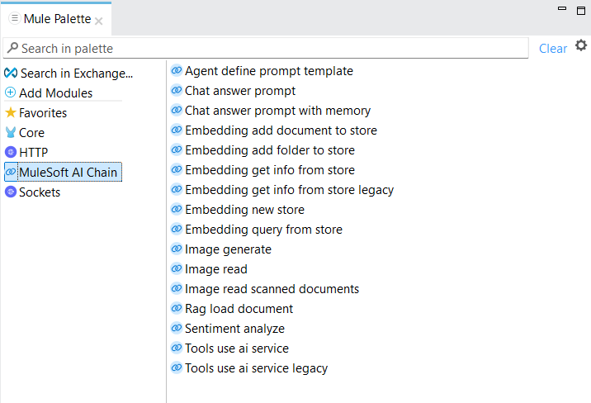Click the Favorites star icon
Viewport: 591px width, 403px height.
[x=11, y=112]
